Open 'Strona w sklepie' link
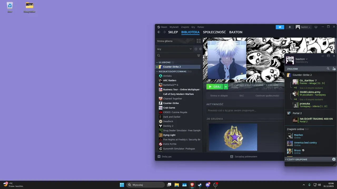 coord(219,96)
